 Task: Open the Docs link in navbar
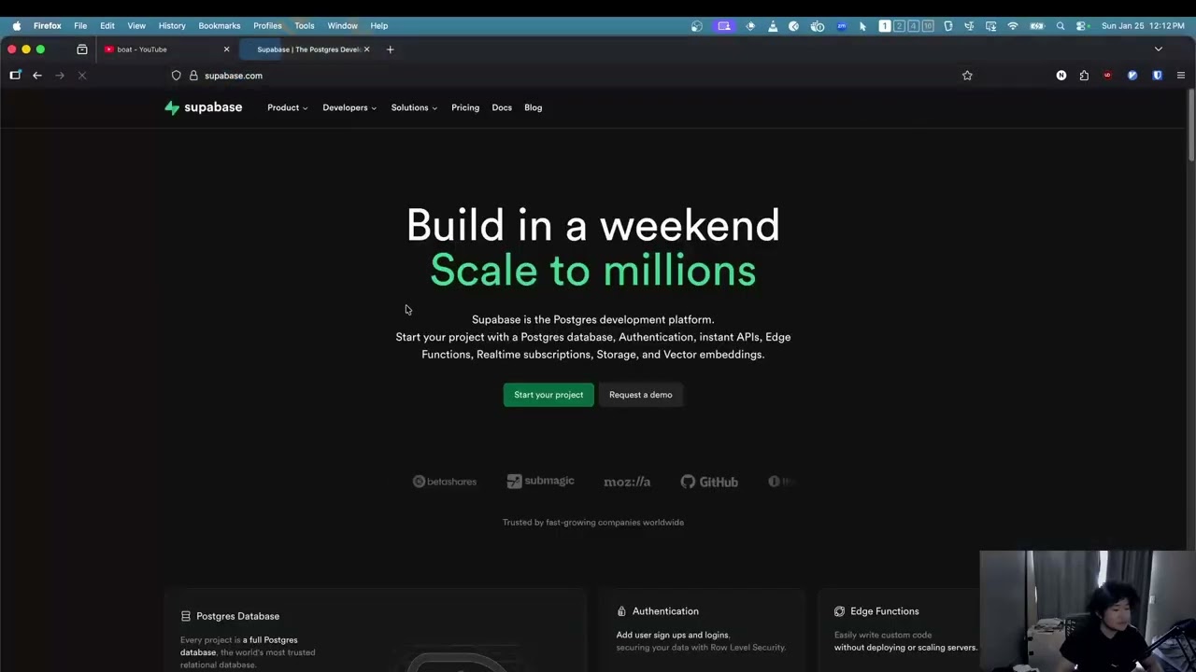pos(502,107)
